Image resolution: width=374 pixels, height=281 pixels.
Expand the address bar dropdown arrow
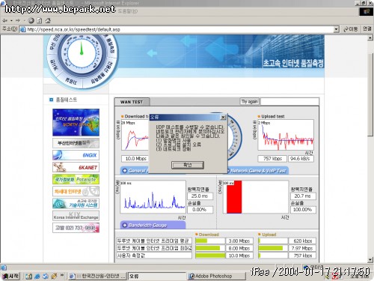tap(337, 29)
